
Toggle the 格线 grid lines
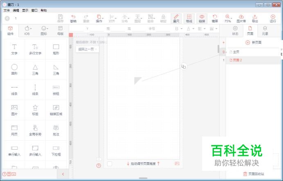click(189, 18)
